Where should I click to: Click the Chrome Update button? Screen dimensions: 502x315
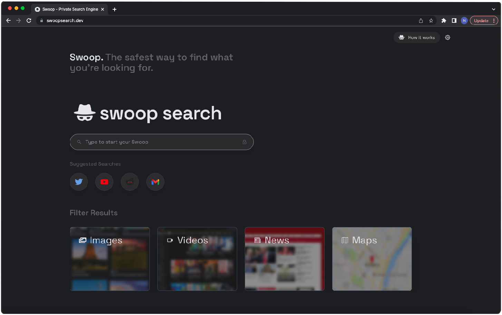(x=481, y=21)
